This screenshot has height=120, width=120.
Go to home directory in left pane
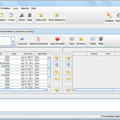pyautogui.click(x=57, y=65)
